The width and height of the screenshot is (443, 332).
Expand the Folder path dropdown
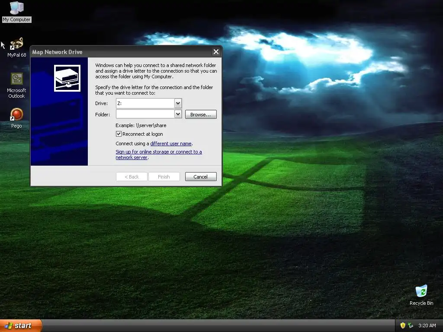(178, 114)
